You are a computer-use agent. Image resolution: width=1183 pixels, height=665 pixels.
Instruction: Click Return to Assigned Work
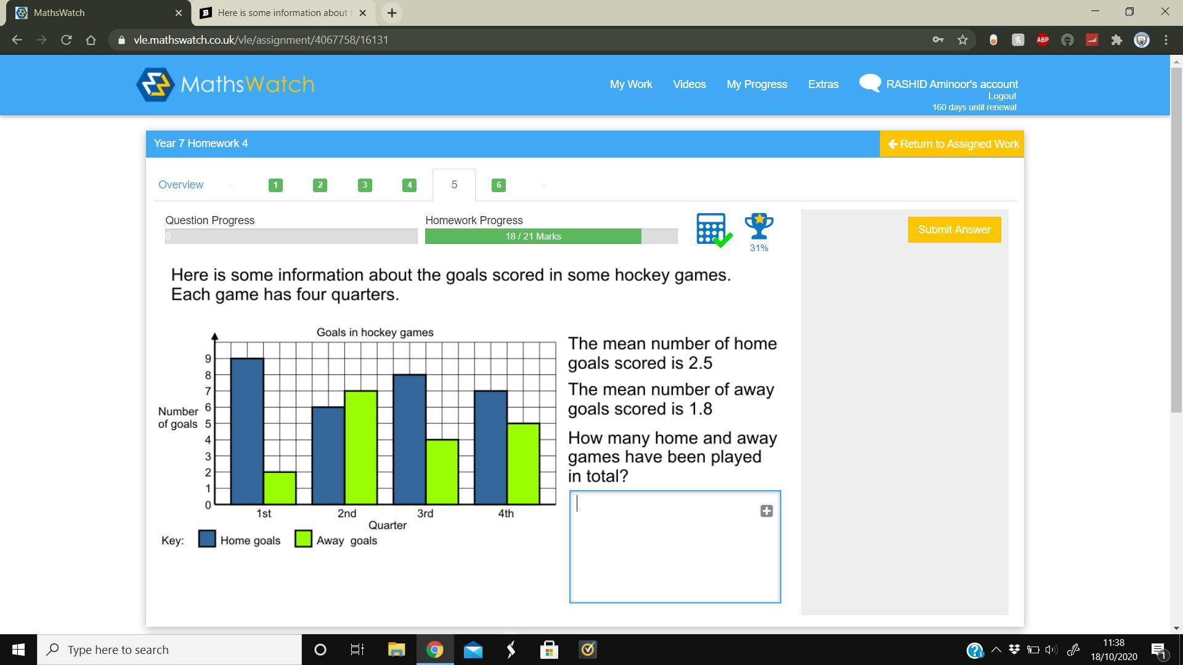[x=951, y=144]
